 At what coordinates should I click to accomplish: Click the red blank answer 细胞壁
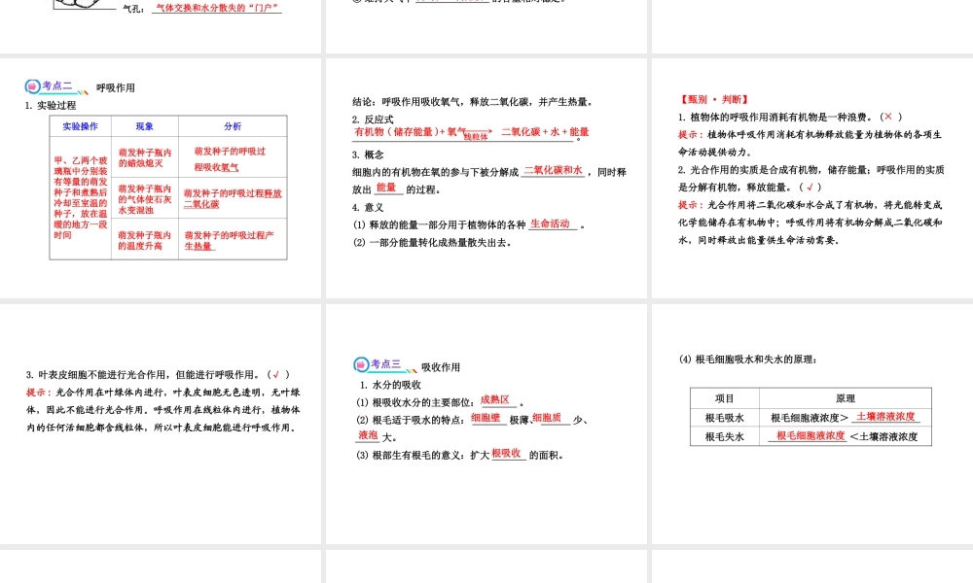click(486, 418)
